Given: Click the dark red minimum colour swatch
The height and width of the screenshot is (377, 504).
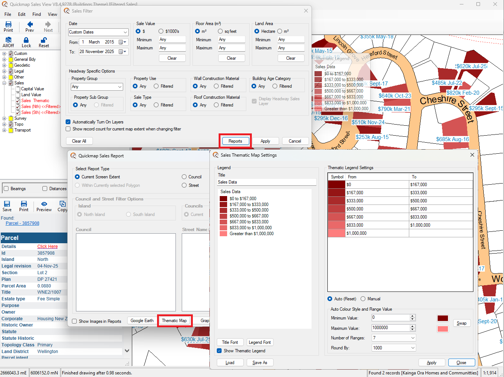Looking at the screenshot, I should tap(442, 318).
